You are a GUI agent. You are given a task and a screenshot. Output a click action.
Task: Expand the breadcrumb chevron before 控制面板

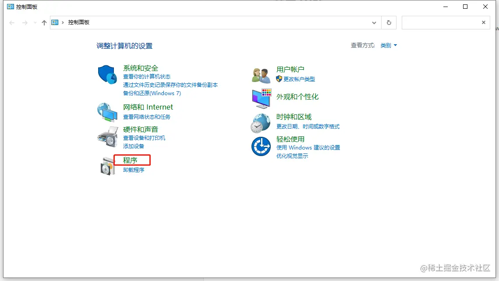coord(63,22)
